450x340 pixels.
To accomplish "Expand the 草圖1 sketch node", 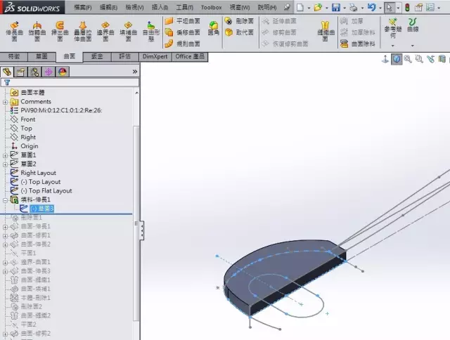I will 5,156.
